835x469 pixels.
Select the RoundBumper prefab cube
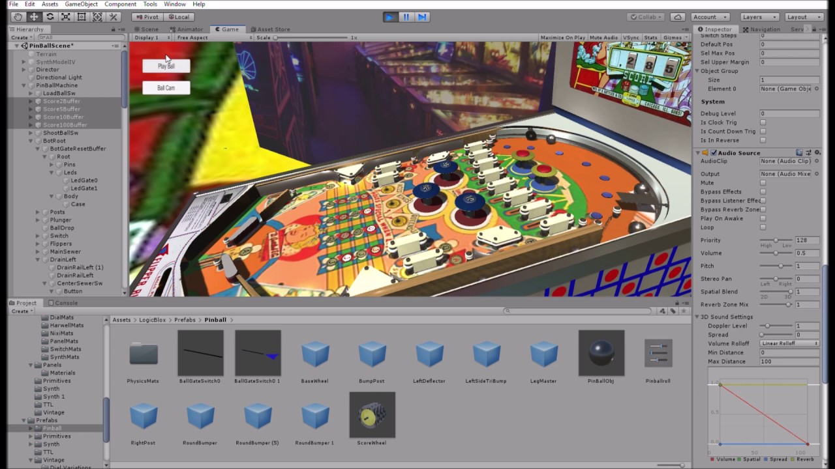[x=200, y=416]
